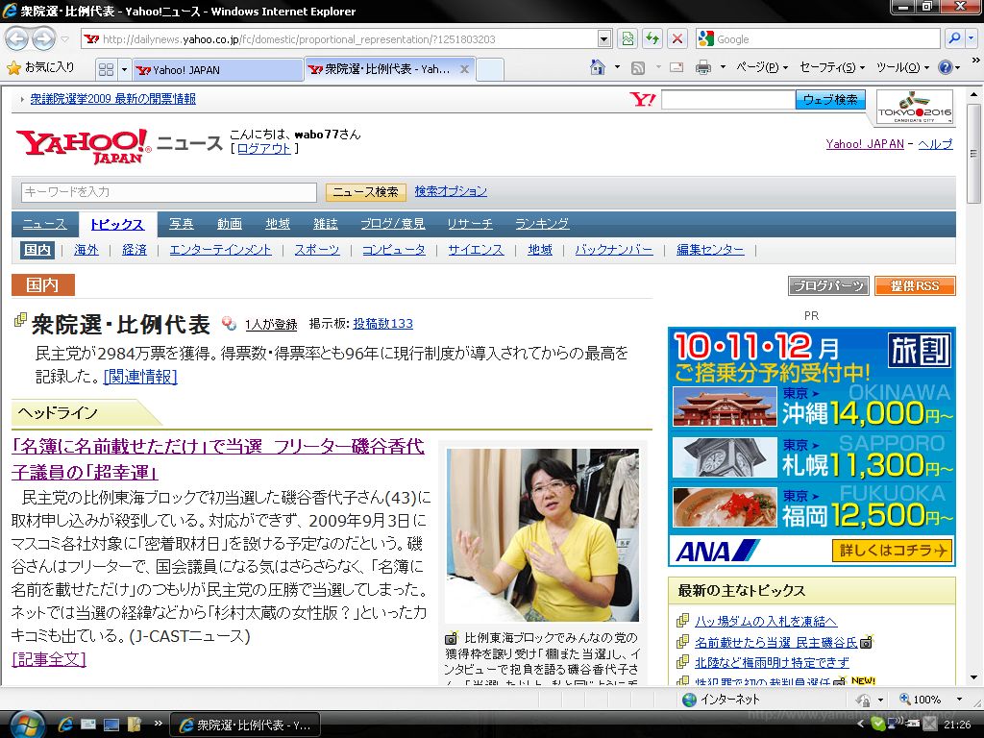
Task: Click the interview photo of 磯谷香代子
Action: [542, 534]
